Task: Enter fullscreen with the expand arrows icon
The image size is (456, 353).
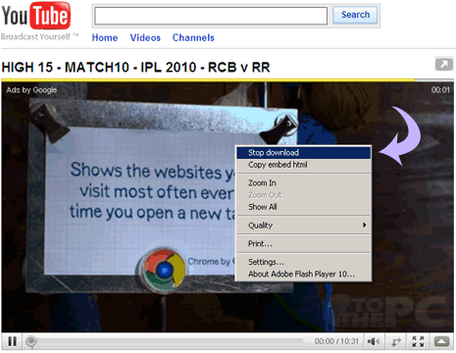Action: [418, 341]
